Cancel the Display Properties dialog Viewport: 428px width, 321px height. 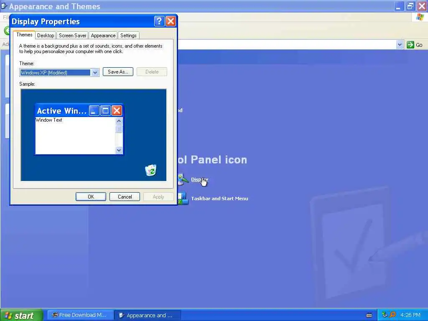(x=125, y=197)
